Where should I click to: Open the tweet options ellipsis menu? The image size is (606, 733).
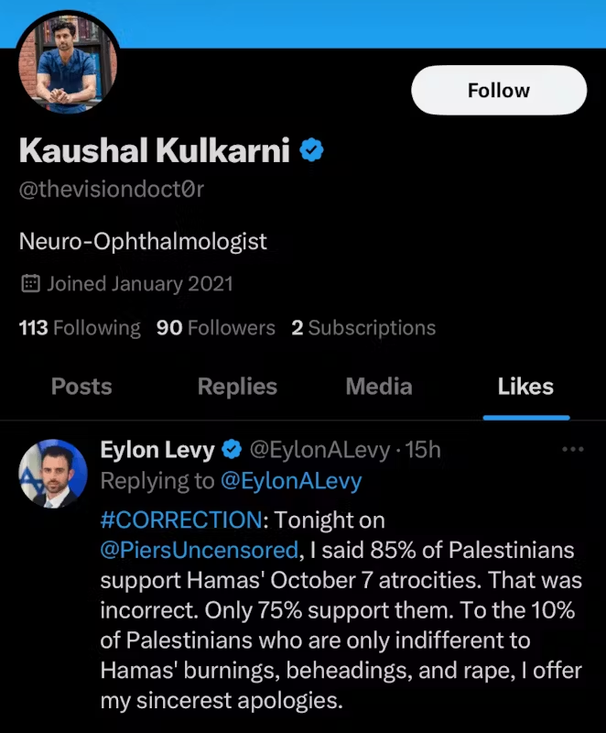tap(574, 449)
